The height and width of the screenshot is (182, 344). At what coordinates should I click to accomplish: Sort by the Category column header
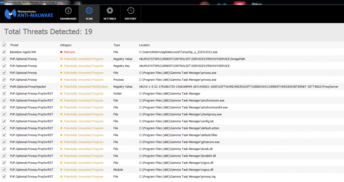pyautogui.click(x=66, y=45)
